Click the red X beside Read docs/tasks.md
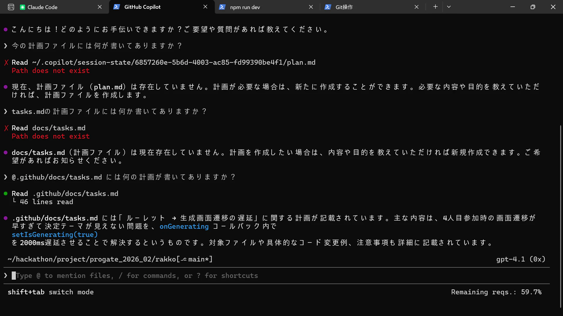 pyautogui.click(x=6, y=128)
